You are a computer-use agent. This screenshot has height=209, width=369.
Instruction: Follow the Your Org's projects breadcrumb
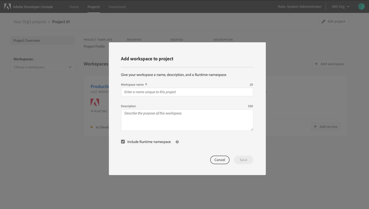click(x=30, y=22)
